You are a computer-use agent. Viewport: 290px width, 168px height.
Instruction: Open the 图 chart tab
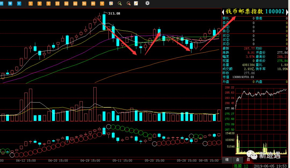point(248,160)
